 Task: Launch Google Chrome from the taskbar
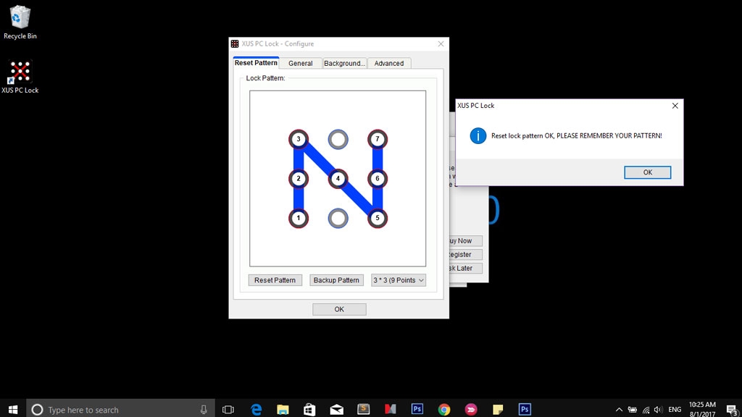(444, 410)
